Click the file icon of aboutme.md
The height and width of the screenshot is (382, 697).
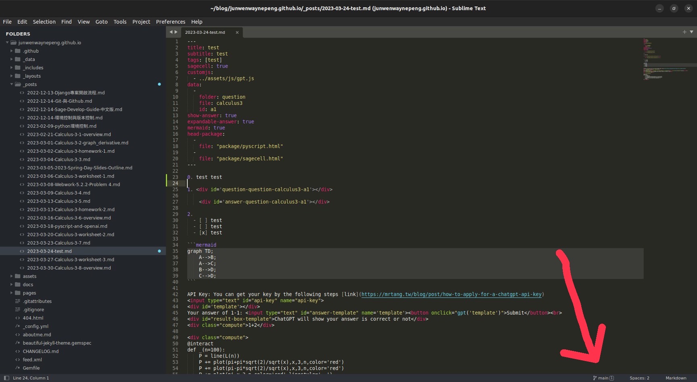pos(18,335)
